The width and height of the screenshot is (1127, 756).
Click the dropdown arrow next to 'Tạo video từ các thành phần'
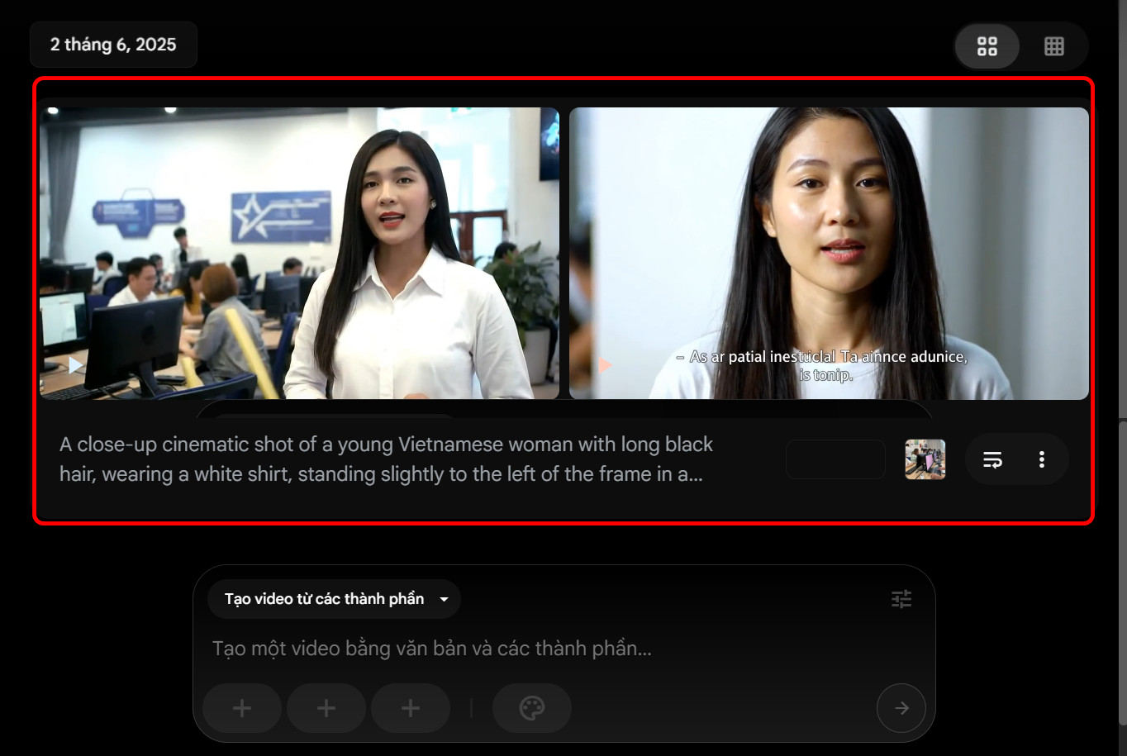click(444, 599)
